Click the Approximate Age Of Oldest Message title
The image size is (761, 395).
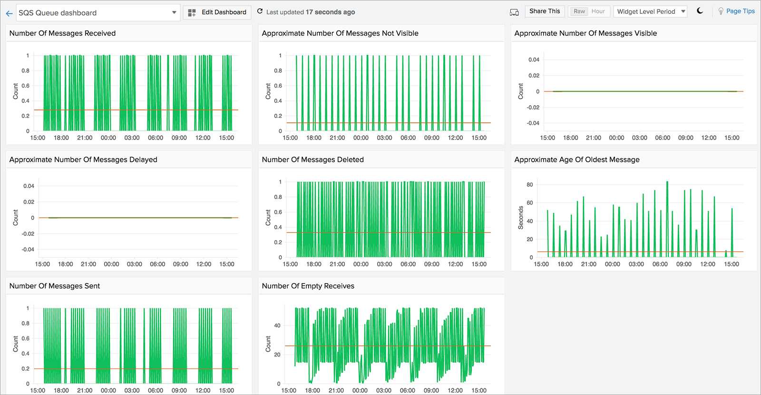coord(577,160)
